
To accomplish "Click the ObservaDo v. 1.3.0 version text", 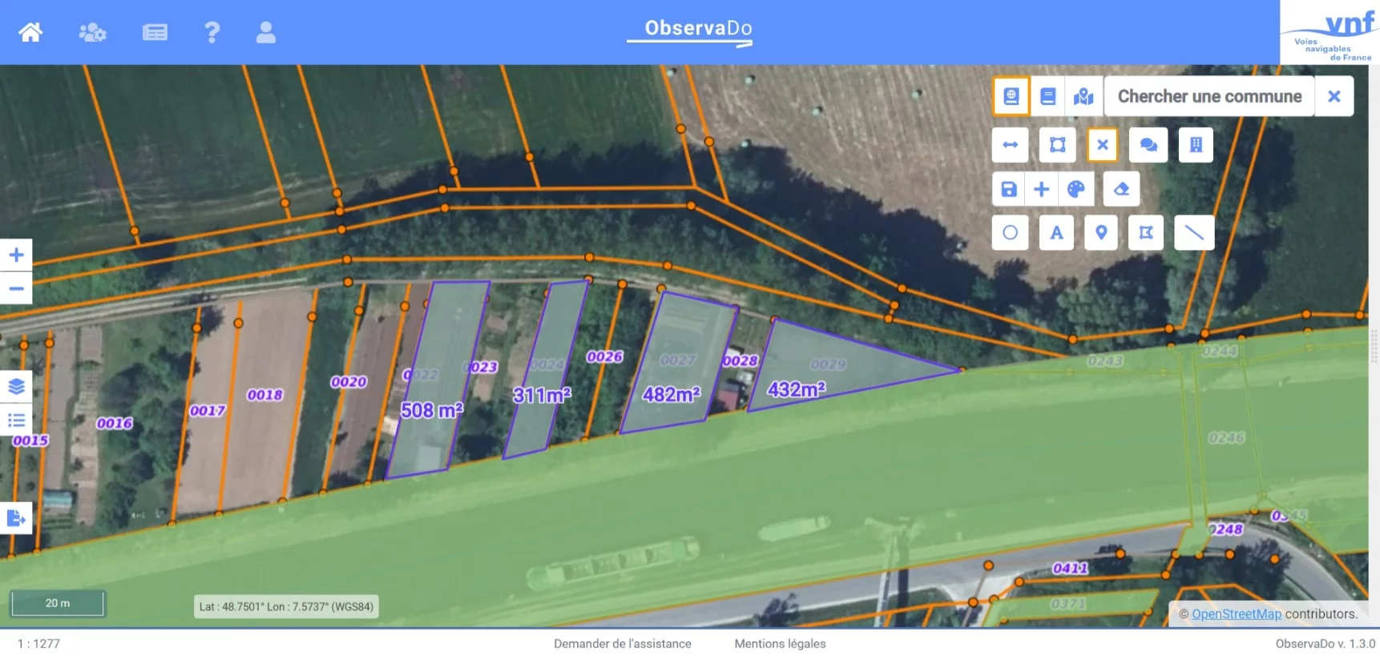I will click(1326, 643).
